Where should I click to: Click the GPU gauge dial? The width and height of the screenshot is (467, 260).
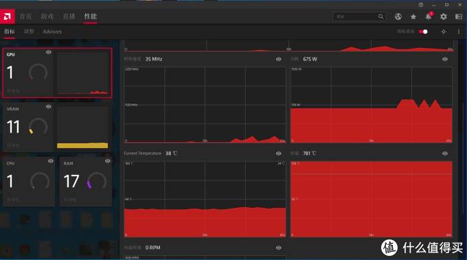point(38,73)
